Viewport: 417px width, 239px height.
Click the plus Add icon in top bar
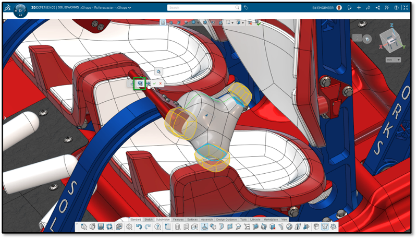pyautogui.click(x=359, y=8)
